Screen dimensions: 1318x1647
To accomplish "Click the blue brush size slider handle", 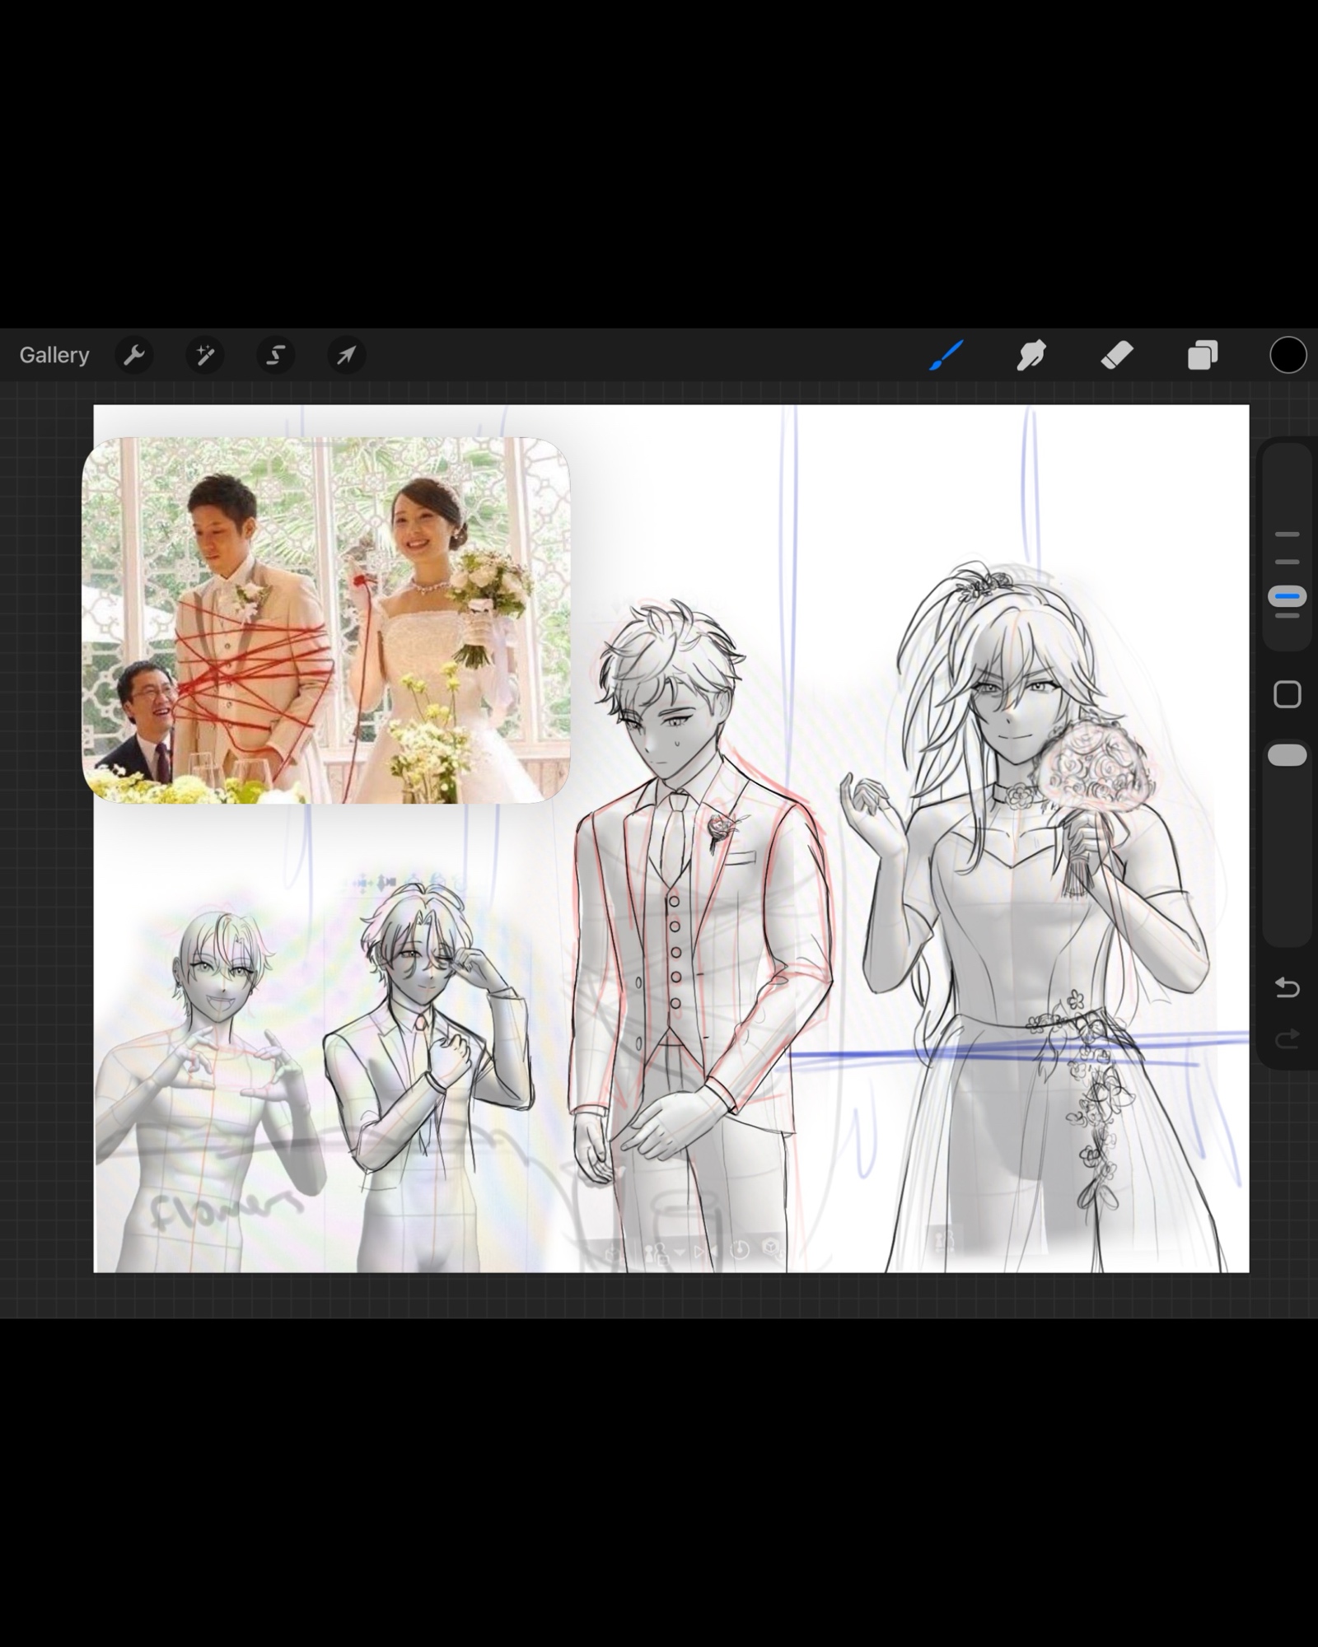I will [x=1287, y=596].
